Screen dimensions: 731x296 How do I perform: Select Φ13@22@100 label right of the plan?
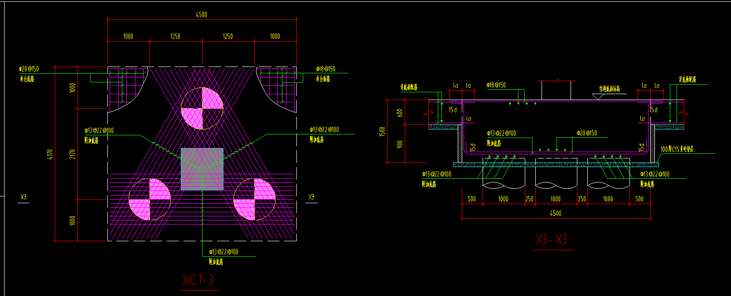(x=324, y=129)
